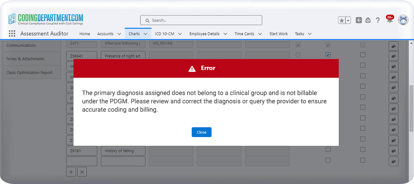Open the Trailhead guidance icon
414x184 pixels.
368,20
